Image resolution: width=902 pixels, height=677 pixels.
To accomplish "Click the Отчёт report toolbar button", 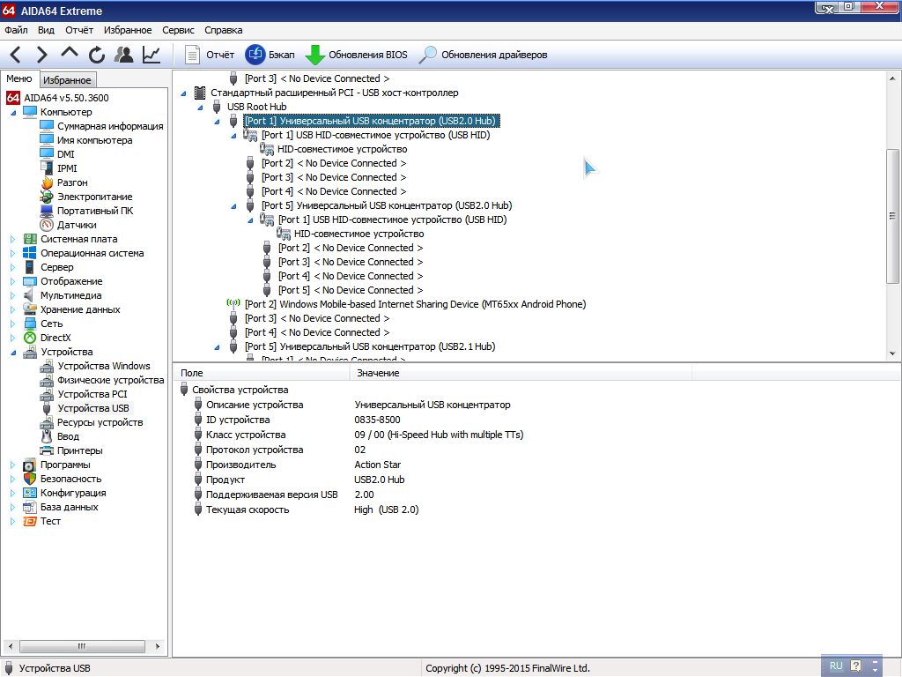I will point(209,55).
